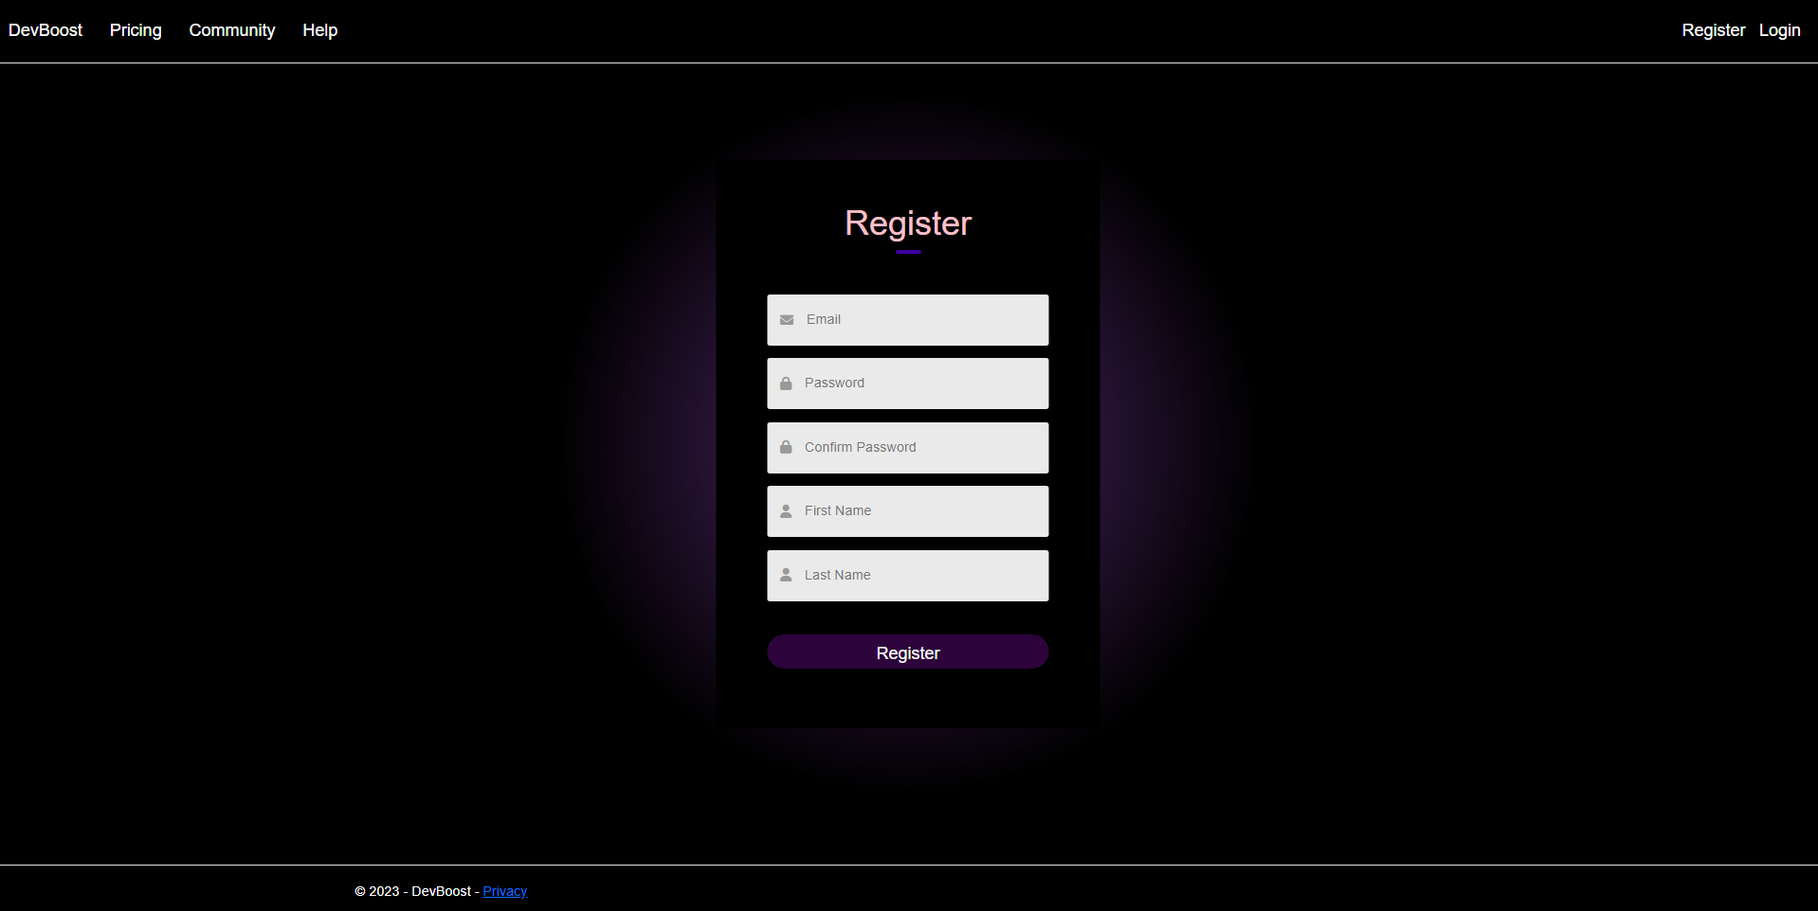This screenshot has width=1818, height=911.
Task: Click the Login link in the top-right navbar
Action: click(x=1779, y=30)
